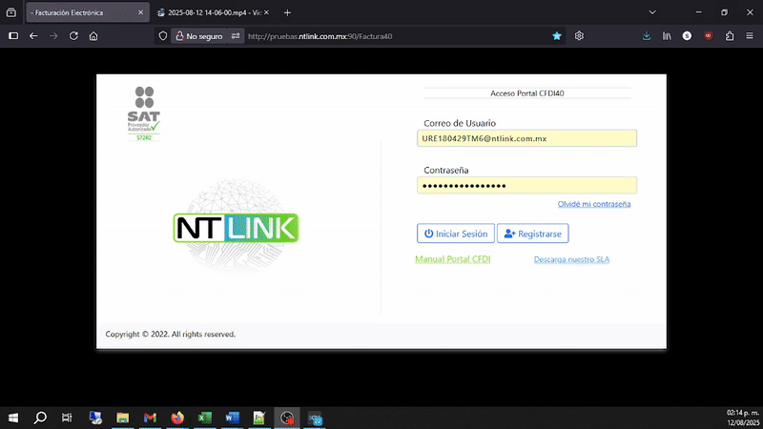The height and width of the screenshot is (429, 763).
Task: Click the Iniciar Sesión button
Action: 456,234
